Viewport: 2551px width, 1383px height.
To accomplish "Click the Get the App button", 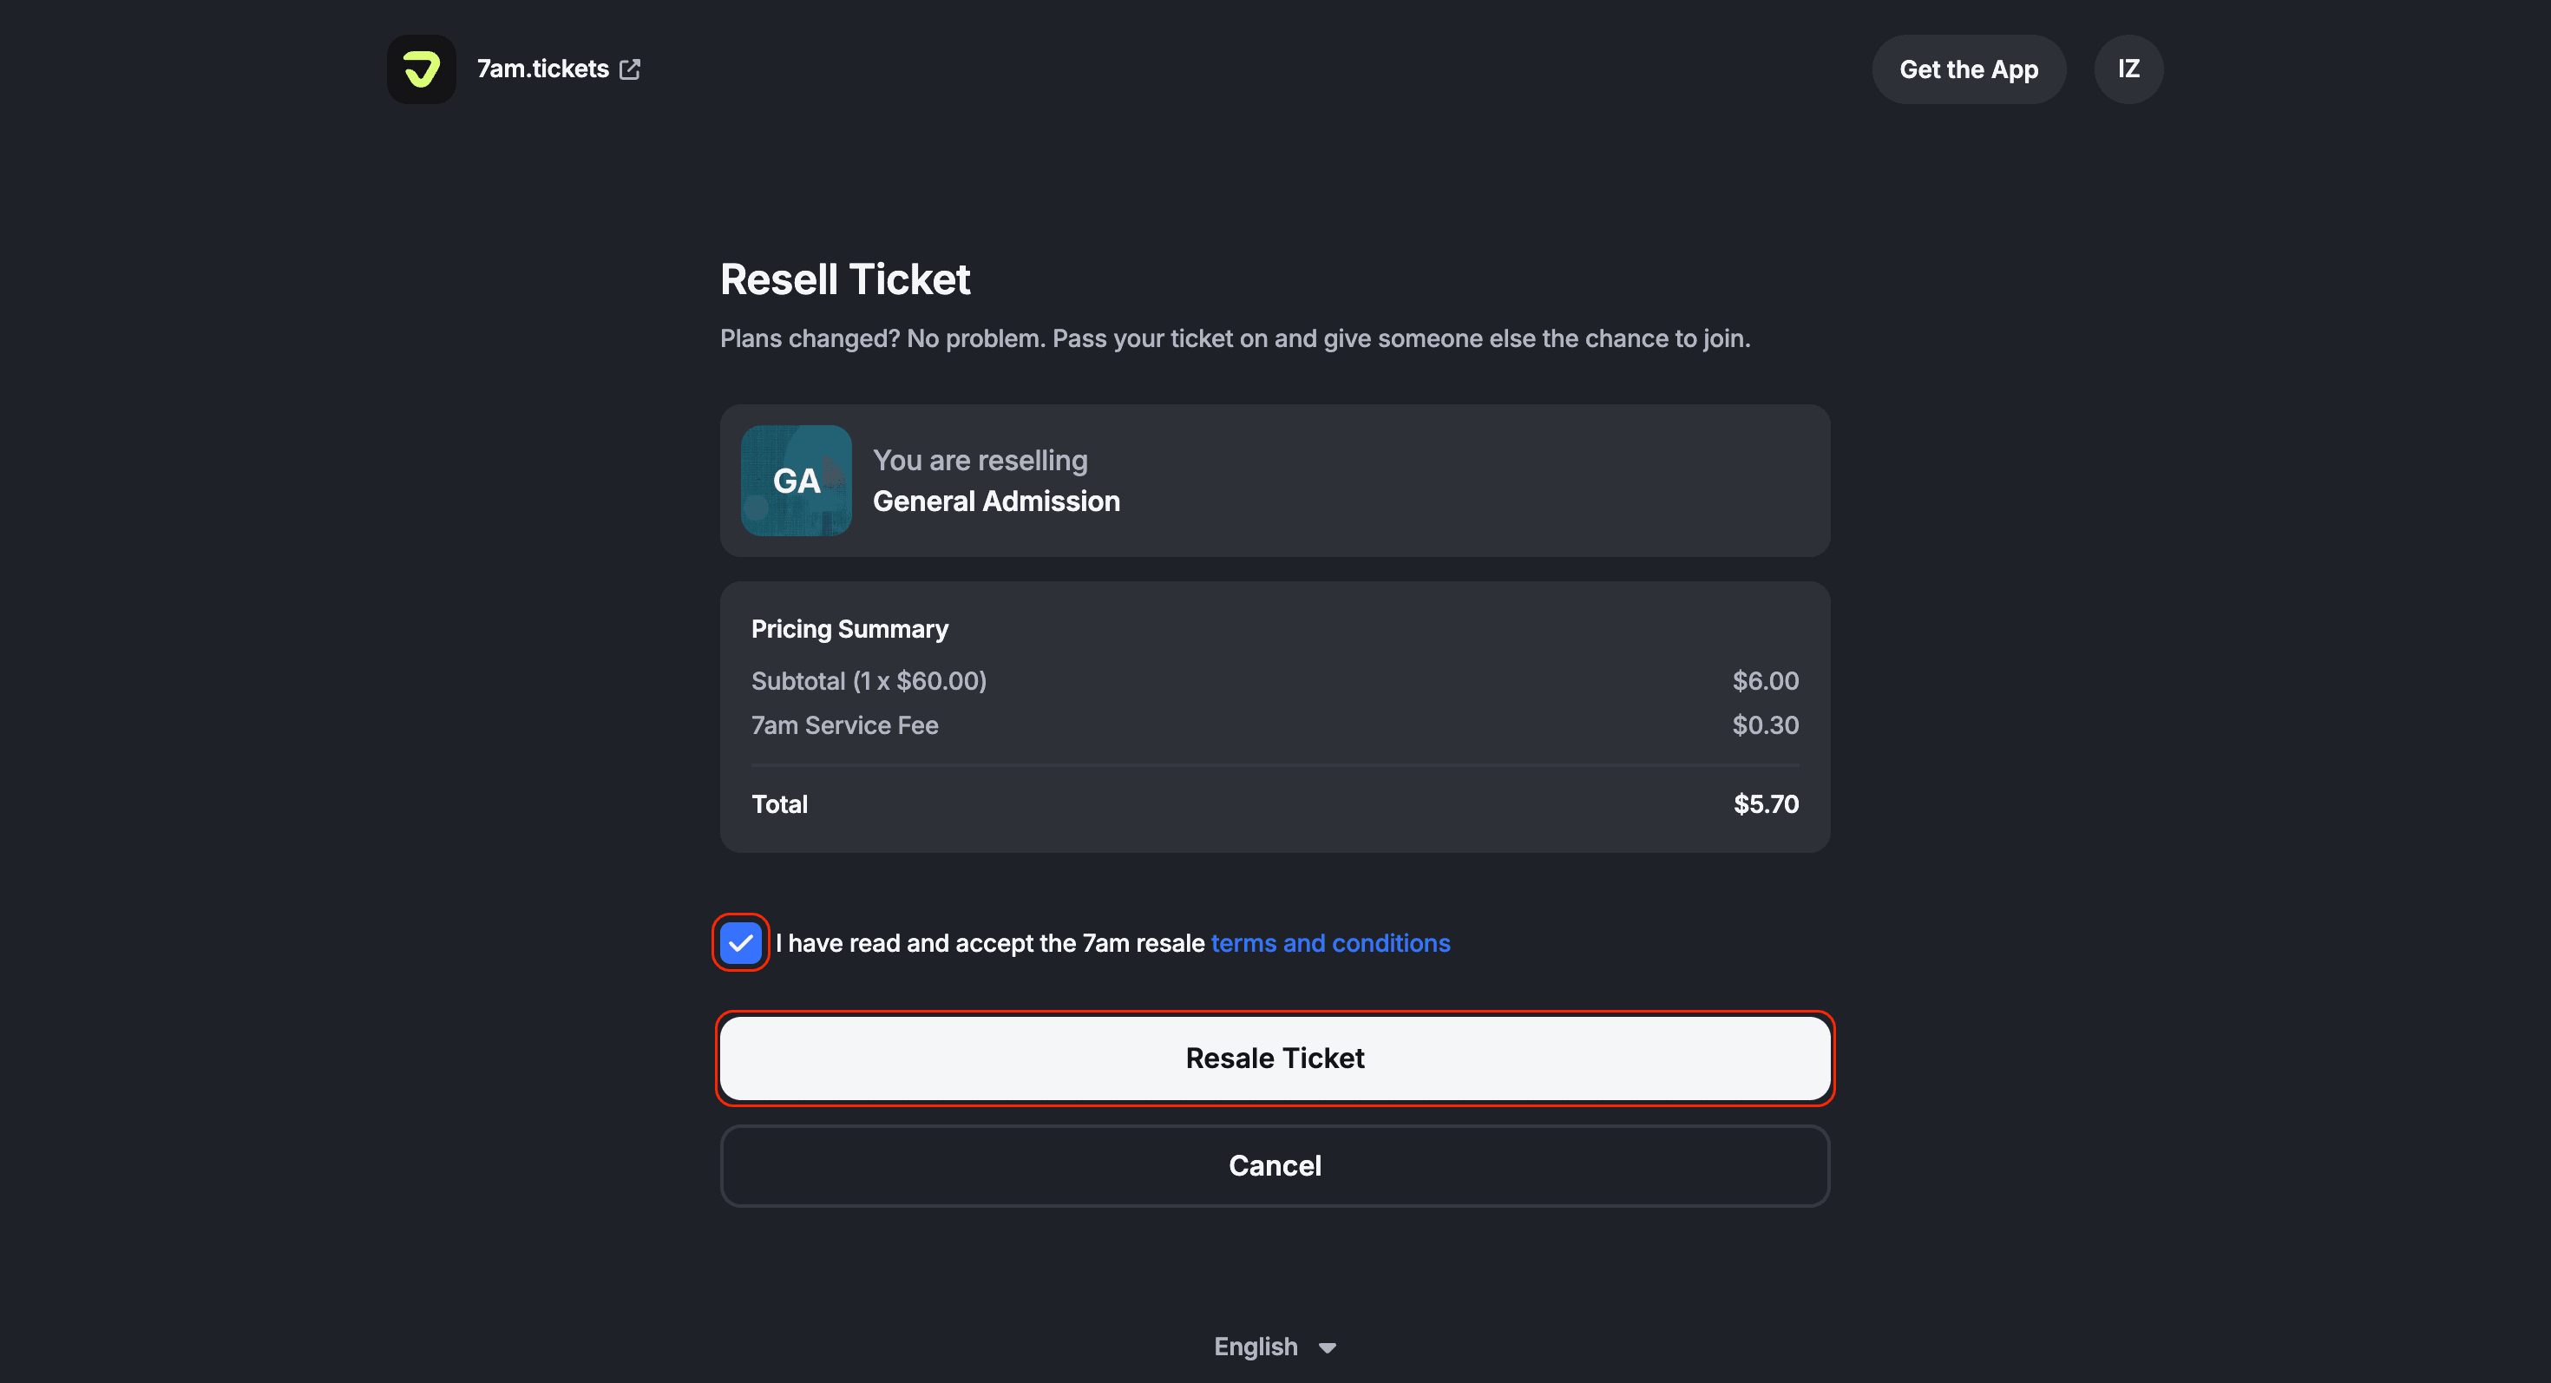I will 1968,69.
